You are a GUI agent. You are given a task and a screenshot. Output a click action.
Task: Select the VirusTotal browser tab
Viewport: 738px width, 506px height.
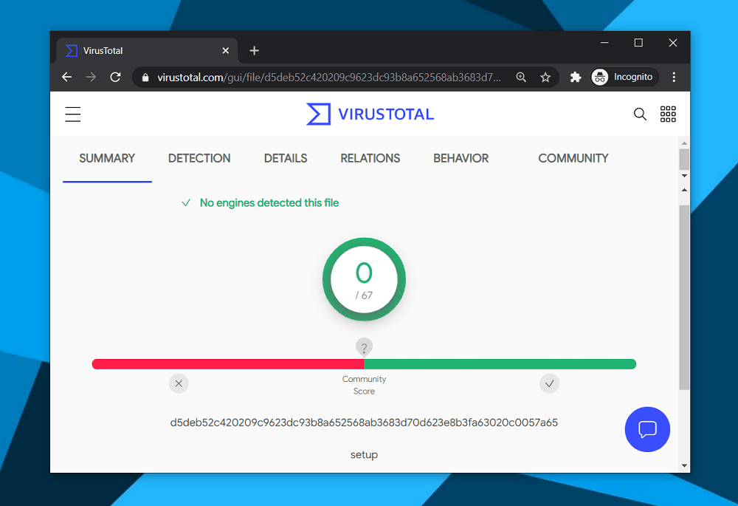click(147, 50)
